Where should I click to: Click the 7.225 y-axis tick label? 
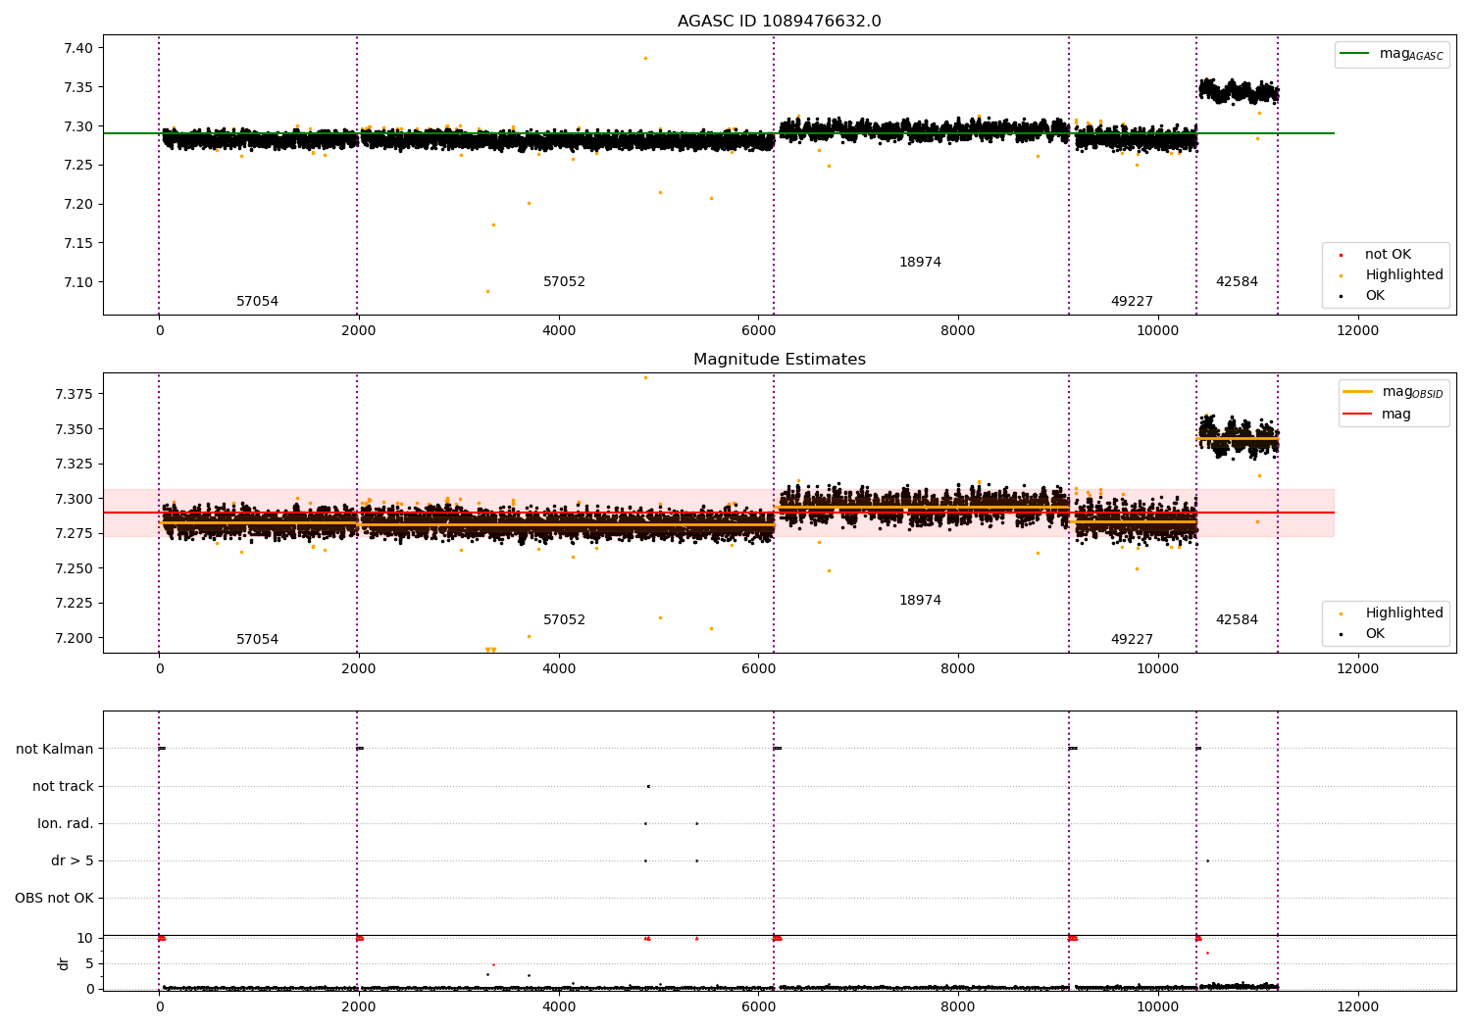(x=74, y=603)
